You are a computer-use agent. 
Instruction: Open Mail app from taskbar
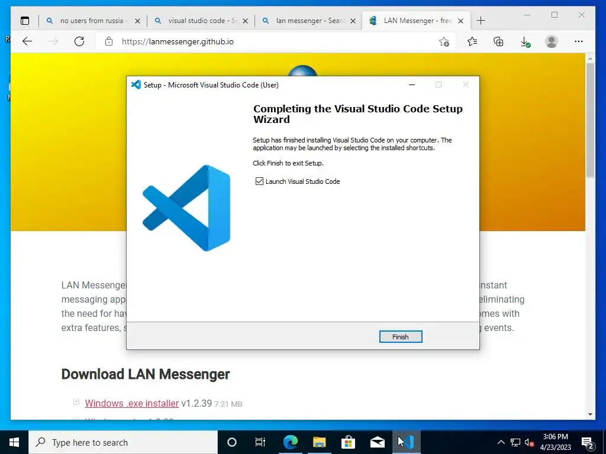(x=377, y=442)
